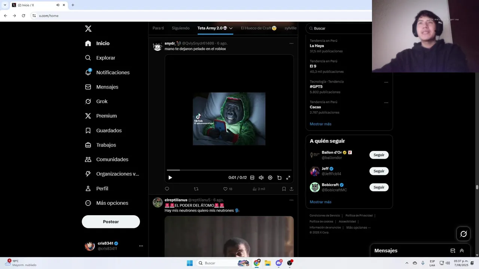Image resolution: width=479 pixels, height=269 pixels.
Task: Click the video progress bar
Action: tap(229, 170)
